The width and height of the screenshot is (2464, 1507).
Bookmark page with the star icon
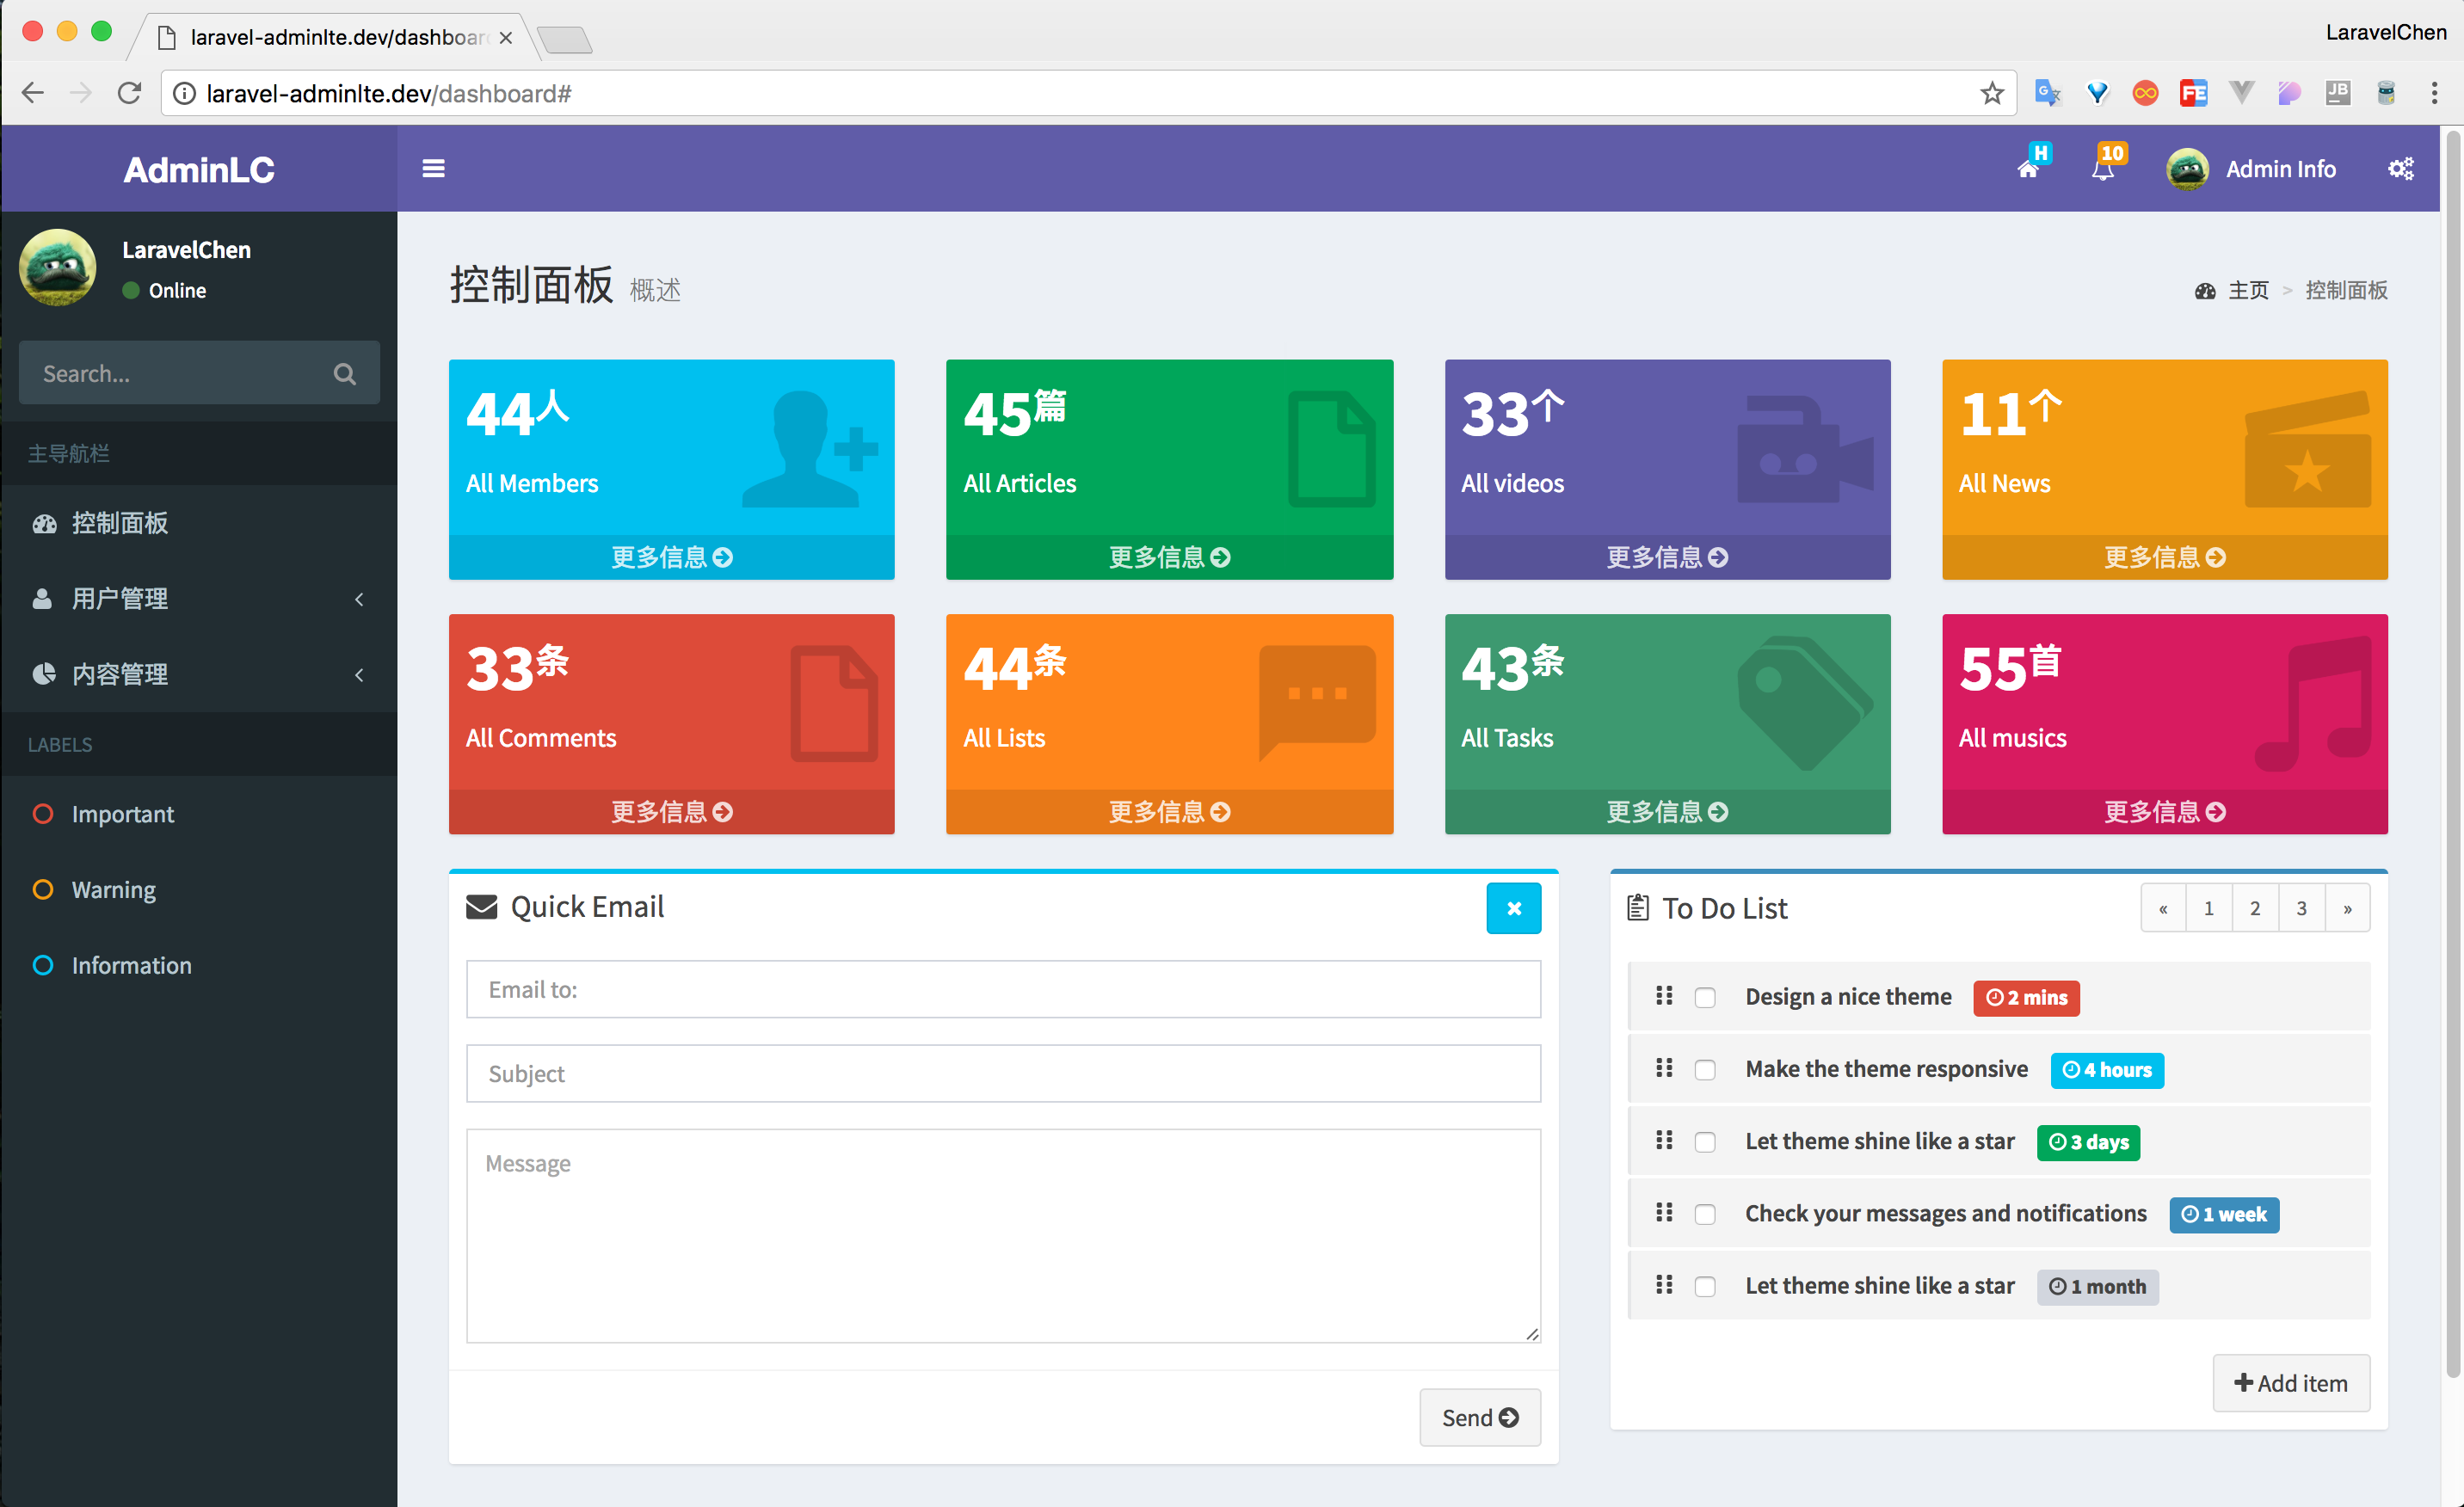tap(1992, 93)
